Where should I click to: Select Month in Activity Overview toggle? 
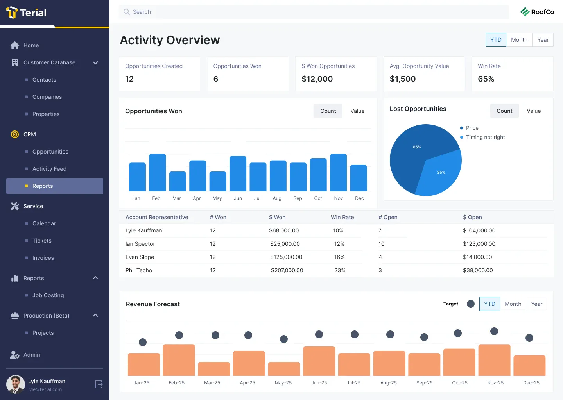coord(519,40)
